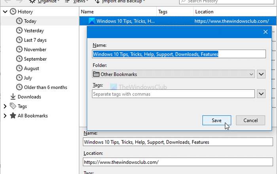The image size is (277, 174).
Task: Click the Organize gear icon
Action: coord(32,2)
